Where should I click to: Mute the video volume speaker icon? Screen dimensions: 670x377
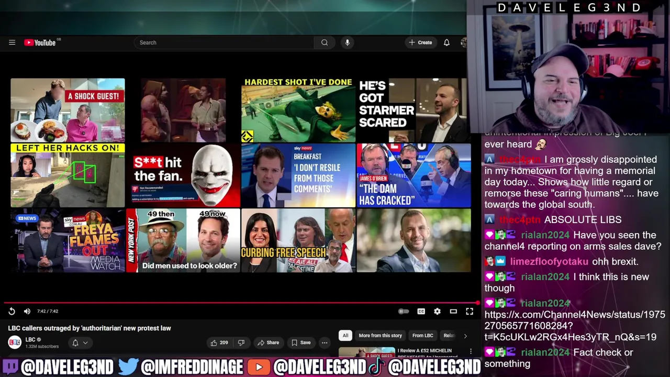(x=27, y=311)
